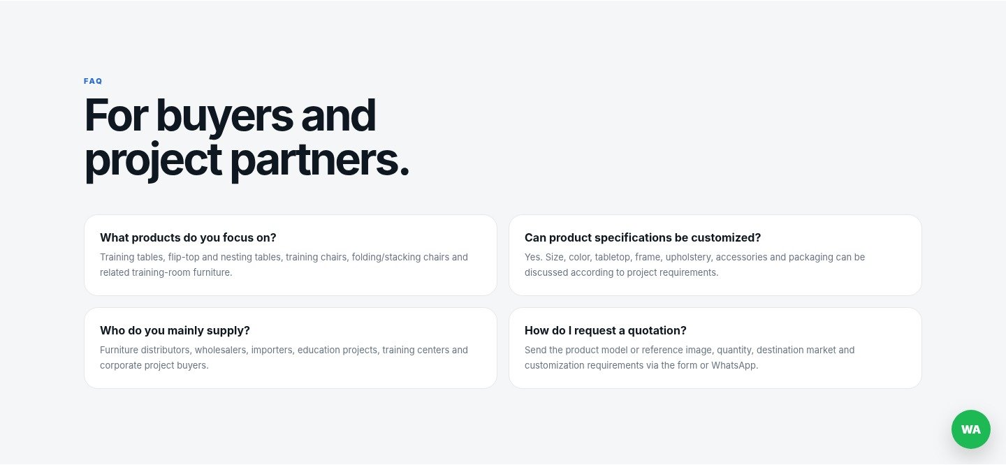
Task: Click the answer starting "Send the product model"
Action: [x=690, y=357]
